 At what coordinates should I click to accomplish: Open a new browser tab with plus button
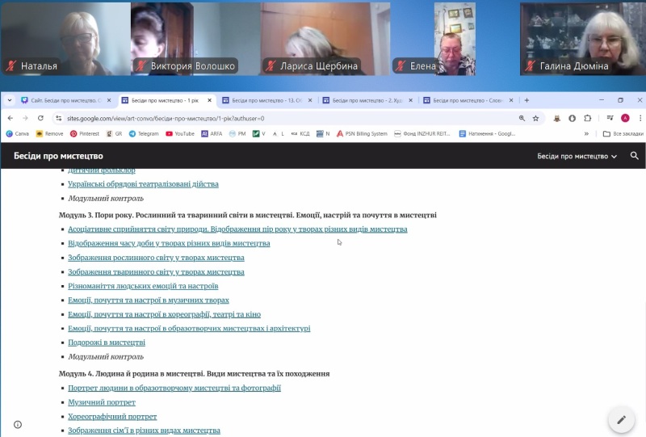click(526, 101)
